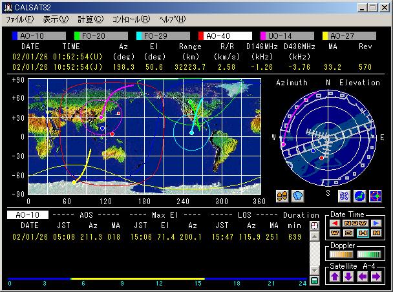Click the NOW button
The height and width of the screenshot is (292, 393).
(356, 223)
